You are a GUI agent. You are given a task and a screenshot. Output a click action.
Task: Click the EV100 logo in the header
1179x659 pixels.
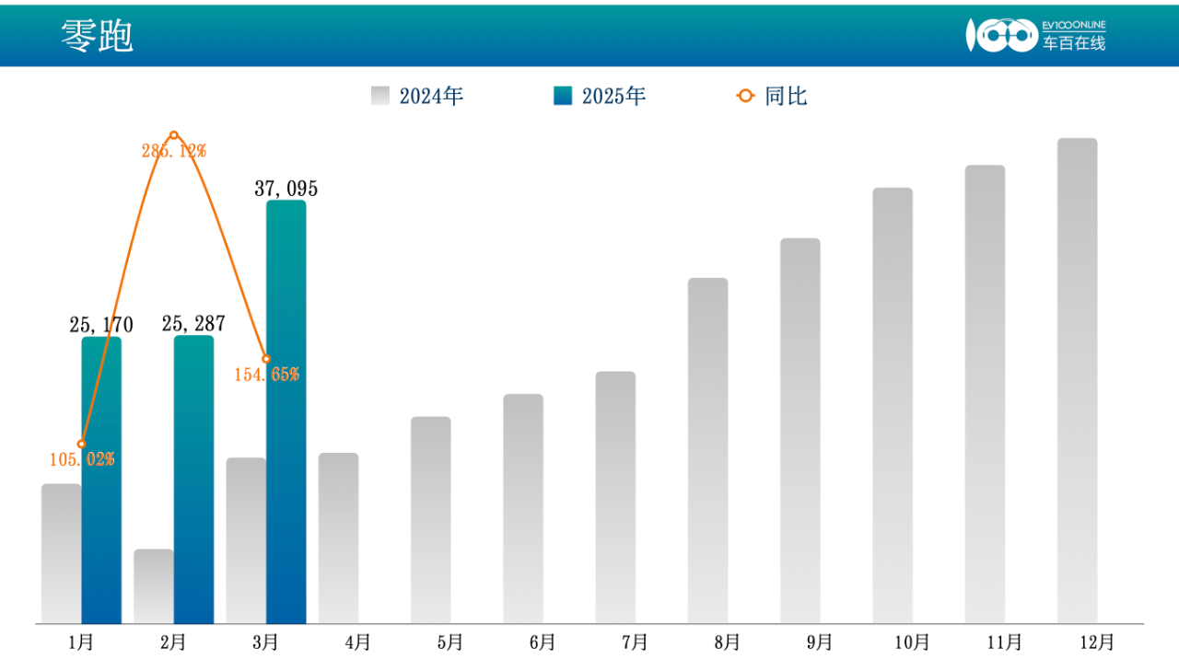(1001, 35)
